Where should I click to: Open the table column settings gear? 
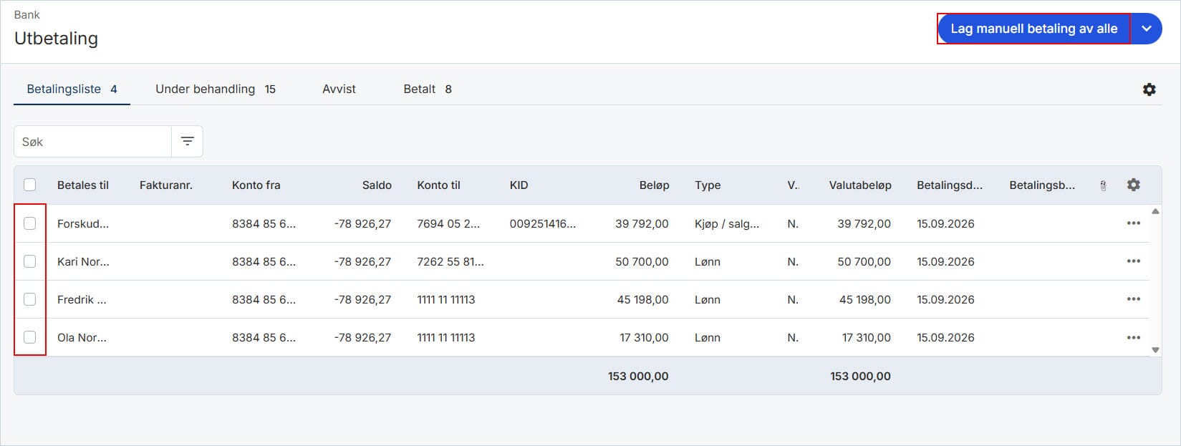click(1133, 185)
